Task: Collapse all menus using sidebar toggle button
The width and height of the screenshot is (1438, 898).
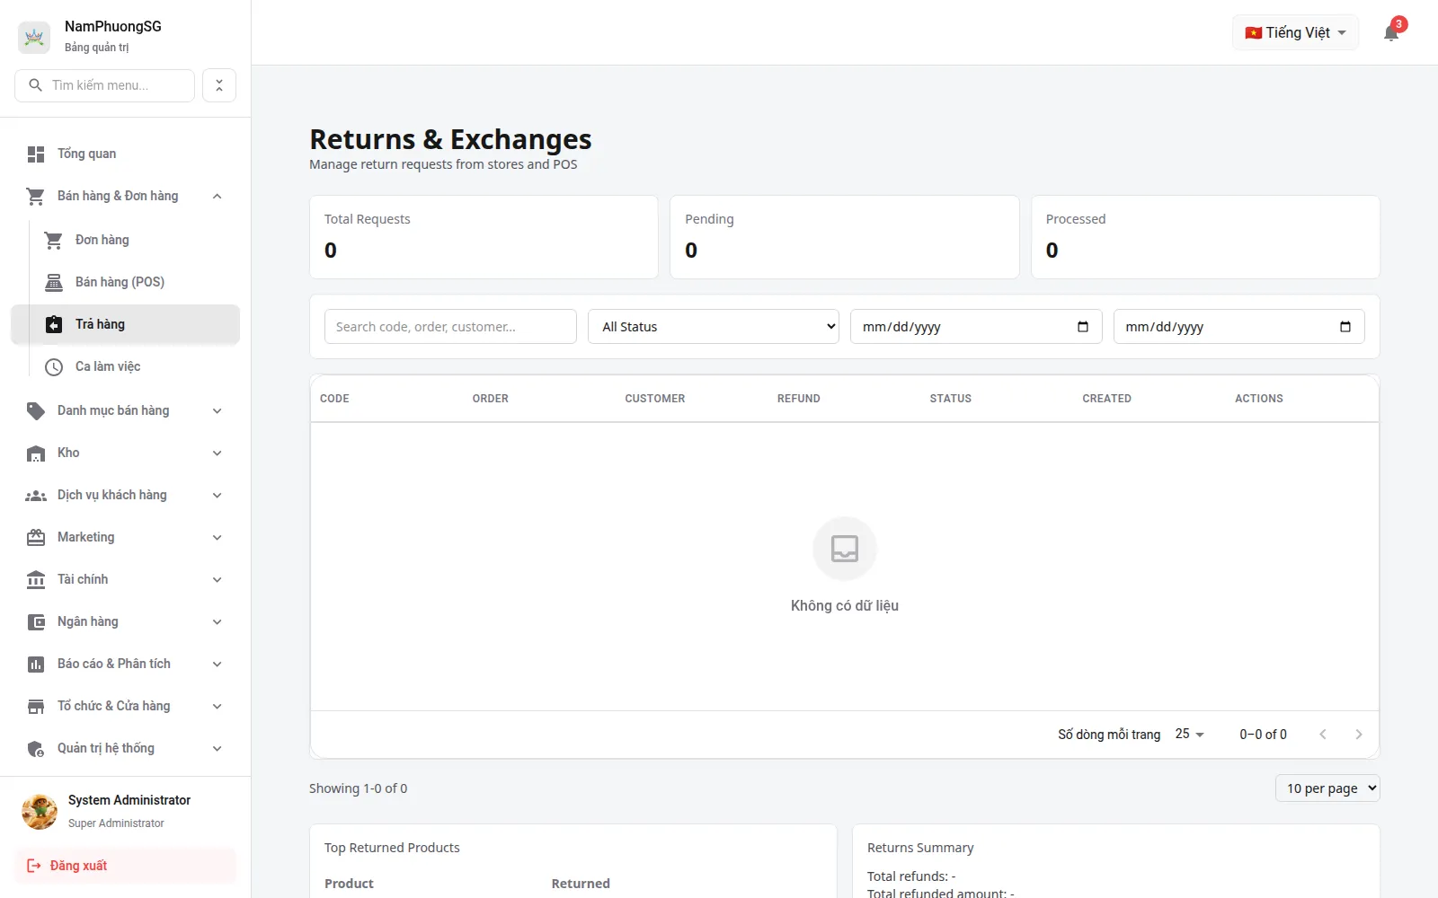Action: 219,85
